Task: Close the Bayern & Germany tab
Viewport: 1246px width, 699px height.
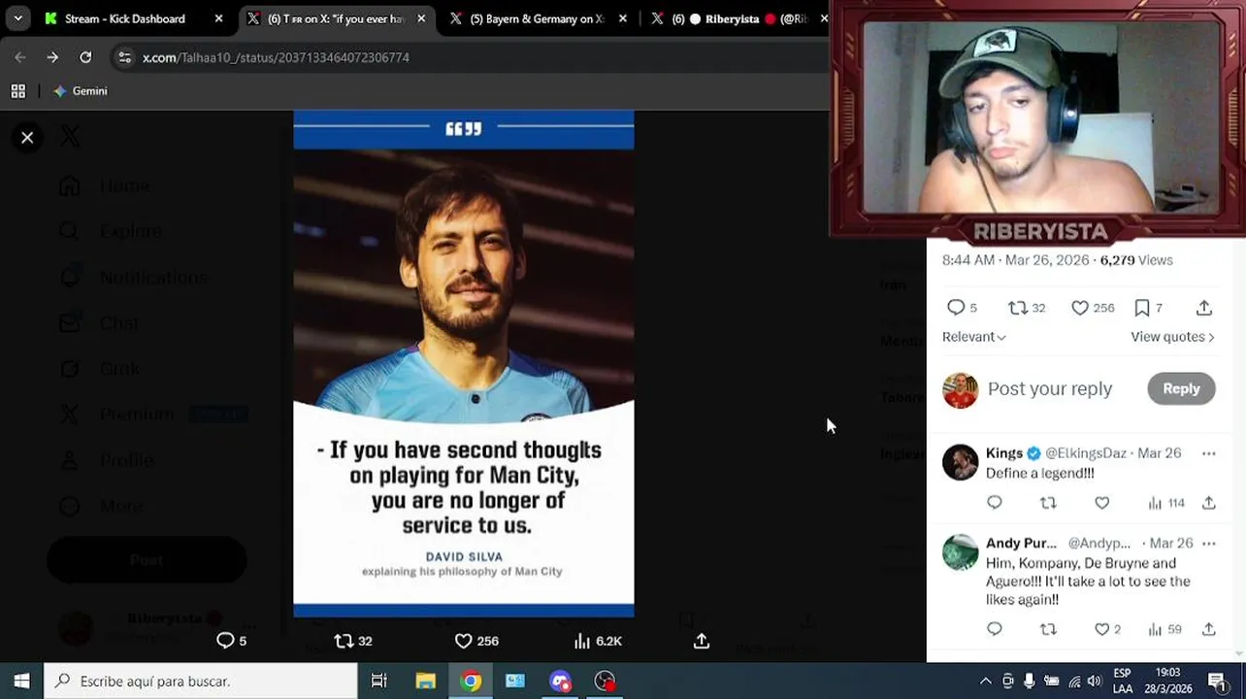Action: pyautogui.click(x=622, y=18)
